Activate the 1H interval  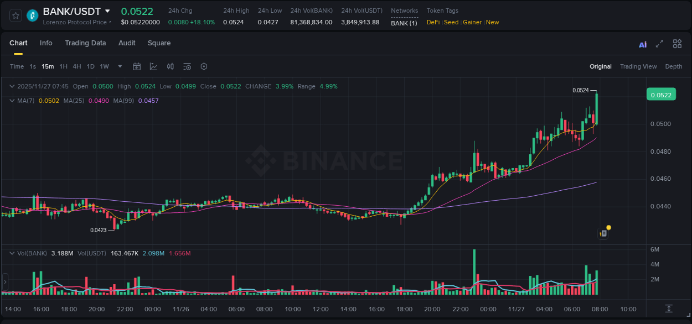pos(64,66)
